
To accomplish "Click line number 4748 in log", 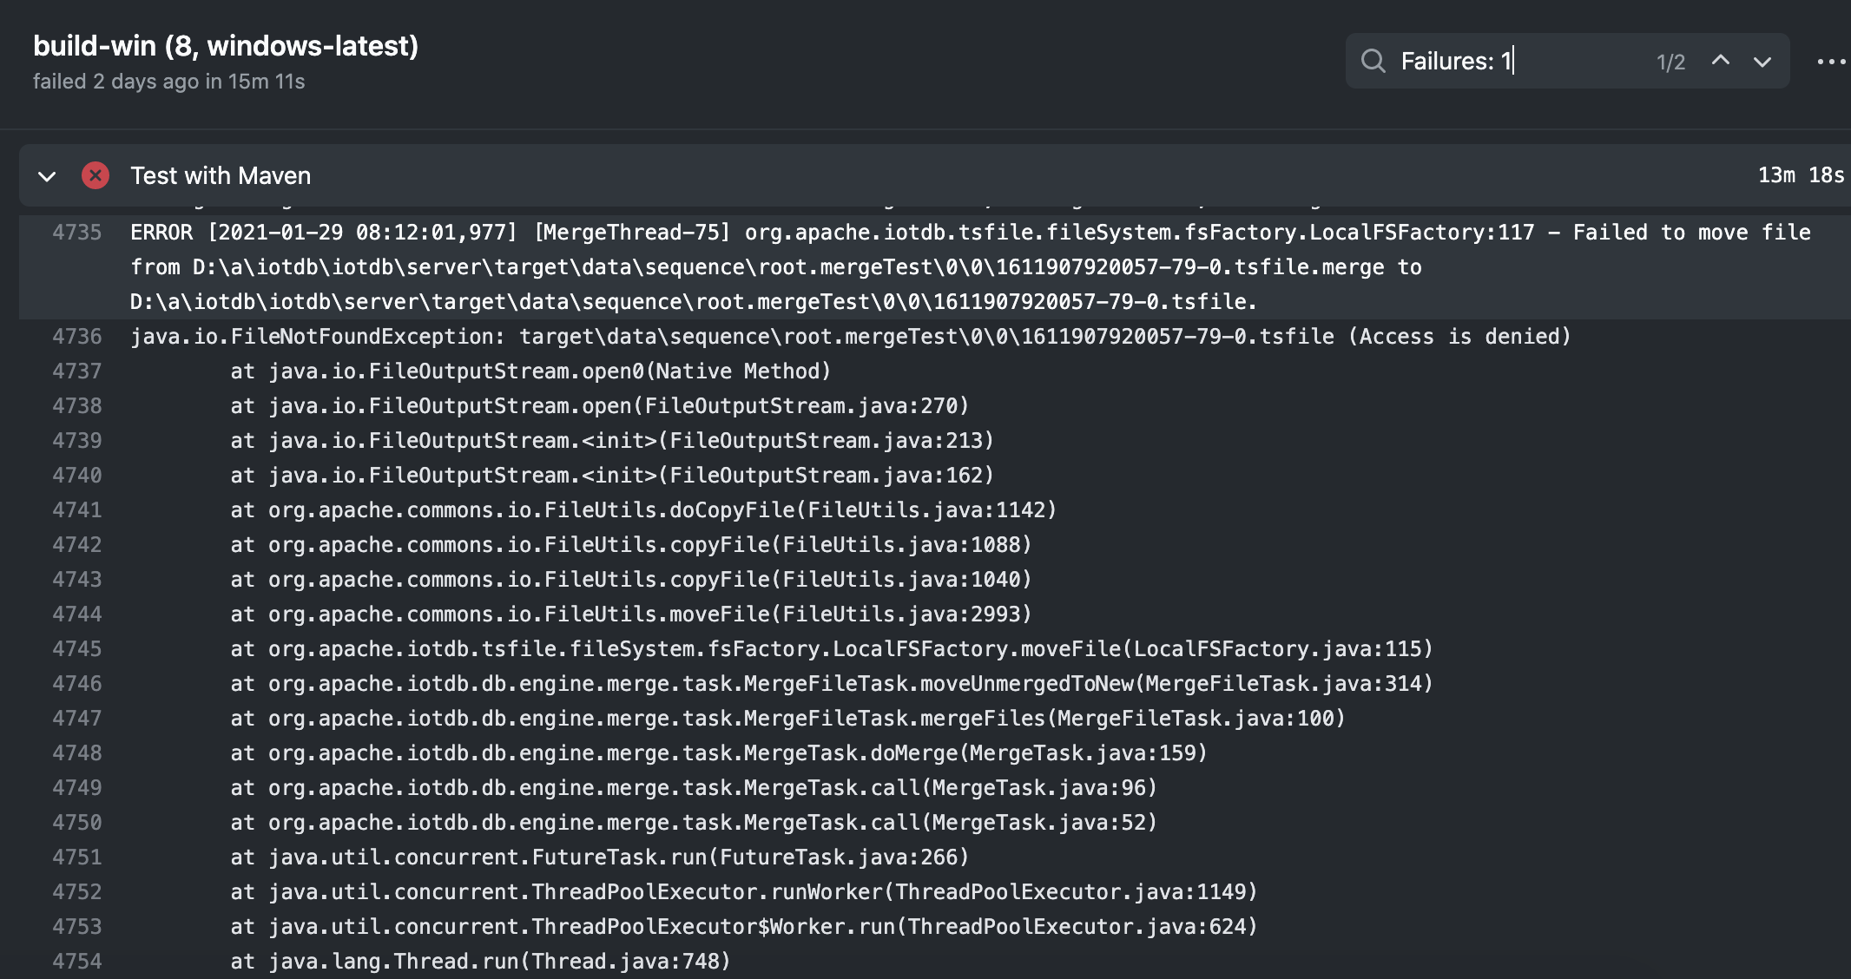I will (77, 753).
